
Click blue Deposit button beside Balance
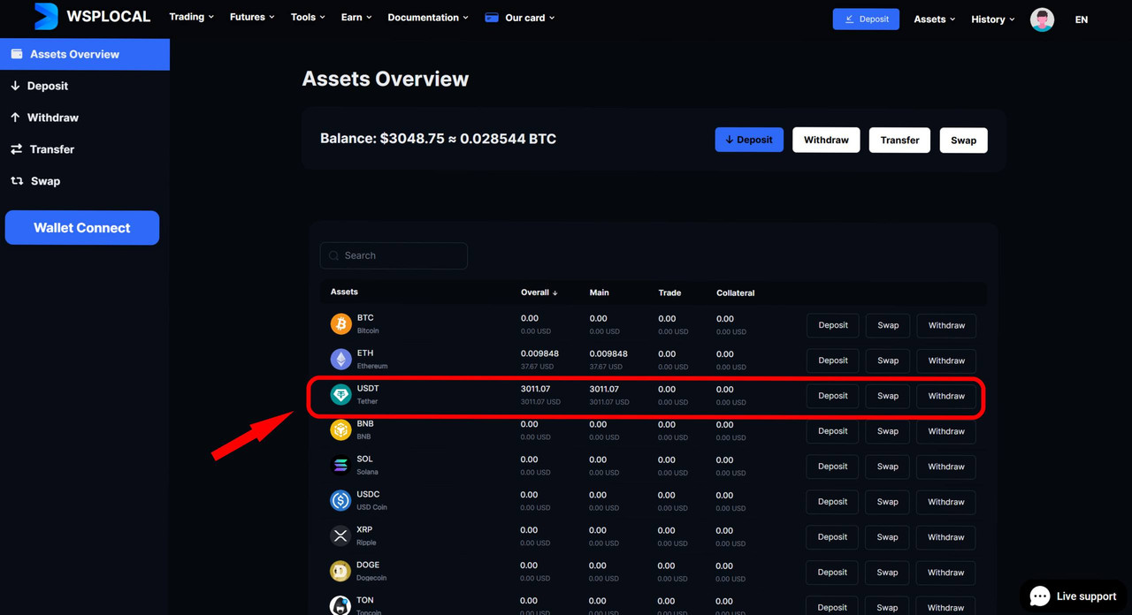click(x=749, y=140)
